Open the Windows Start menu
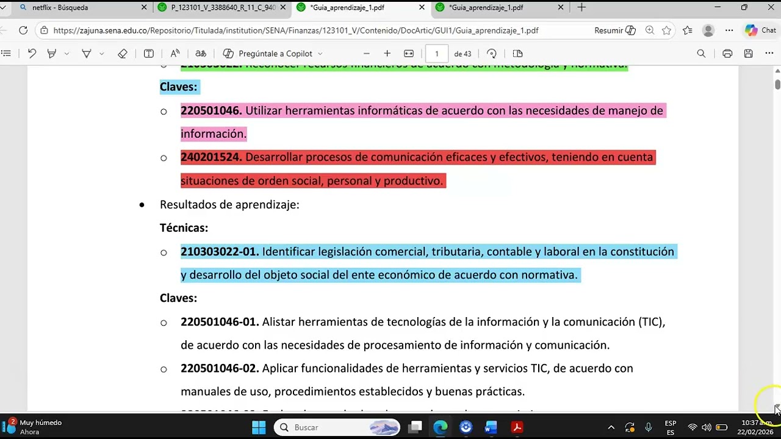Image resolution: width=781 pixels, height=439 pixels. (x=259, y=427)
